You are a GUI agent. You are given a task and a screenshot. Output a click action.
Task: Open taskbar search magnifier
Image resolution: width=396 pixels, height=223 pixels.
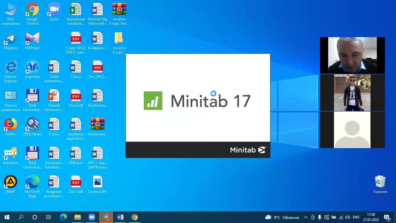click(21, 217)
